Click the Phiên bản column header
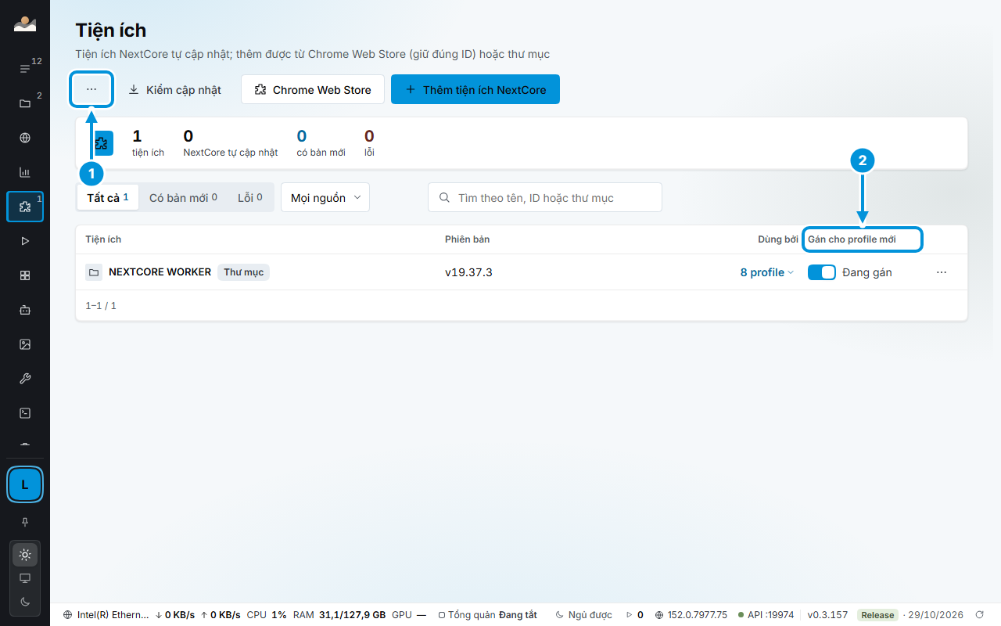Viewport: 1001px width, 626px height. coord(468,239)
